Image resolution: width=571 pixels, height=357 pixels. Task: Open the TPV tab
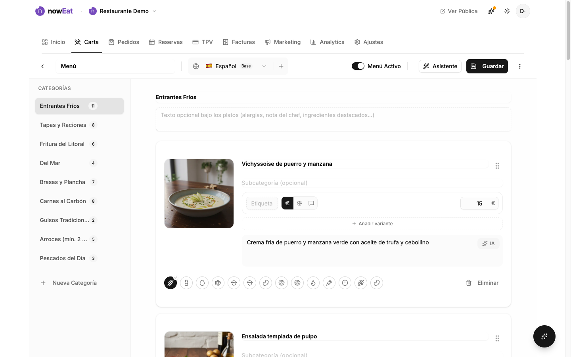click(x=203, y=42)
